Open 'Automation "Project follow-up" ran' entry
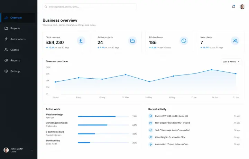Screen dimensions: 249x159 [172, 144]
